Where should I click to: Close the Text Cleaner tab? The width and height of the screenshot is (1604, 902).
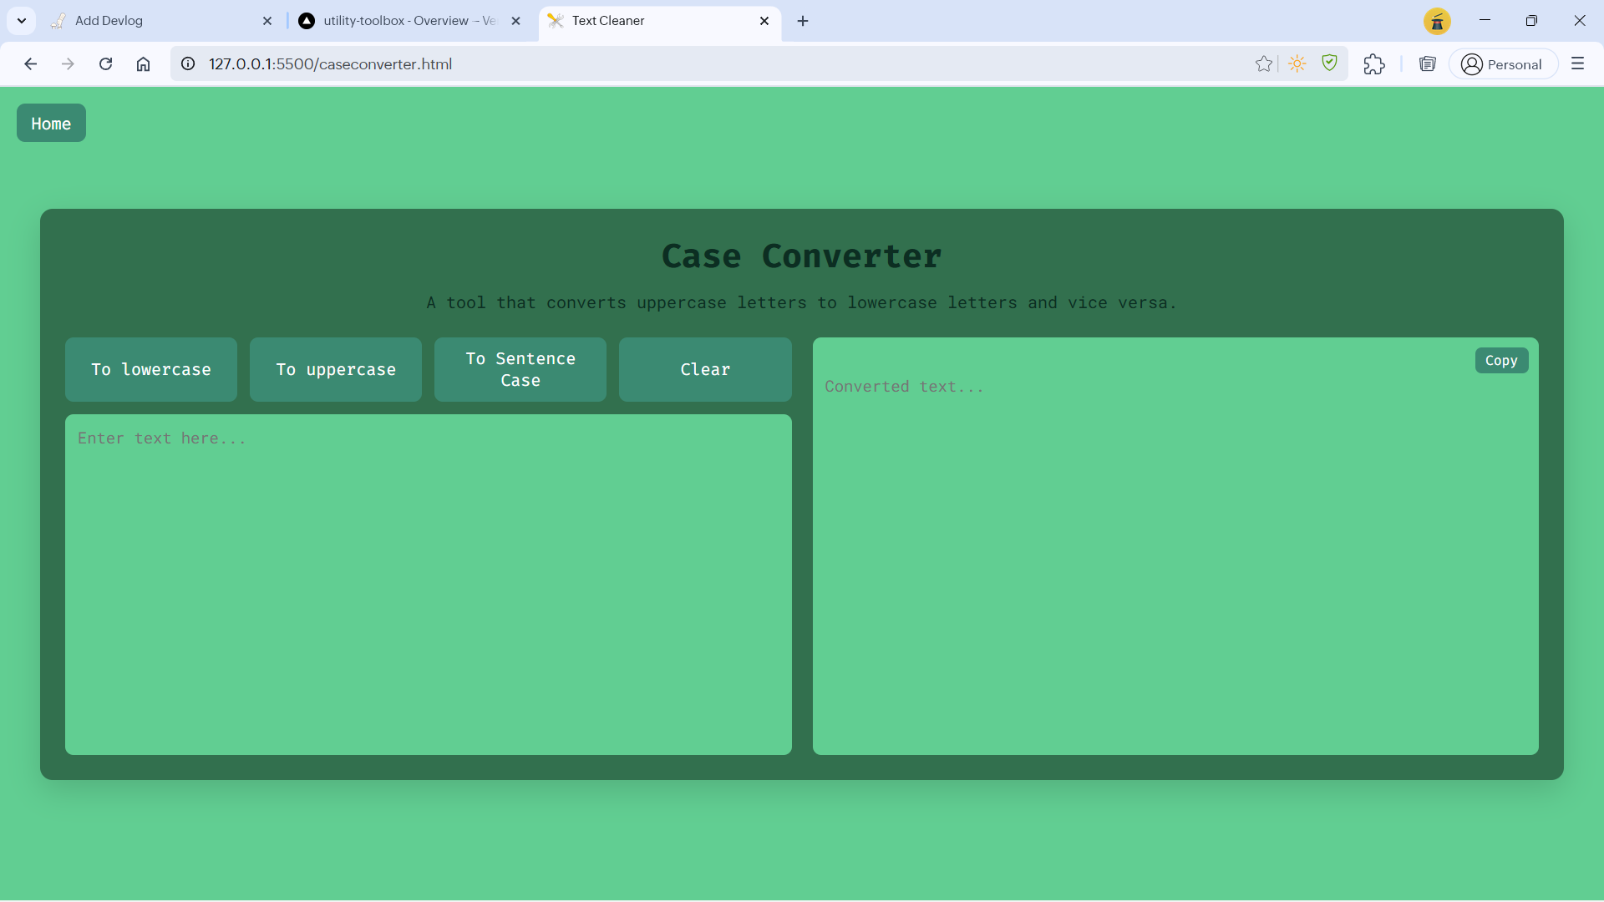tap(764, 21)
